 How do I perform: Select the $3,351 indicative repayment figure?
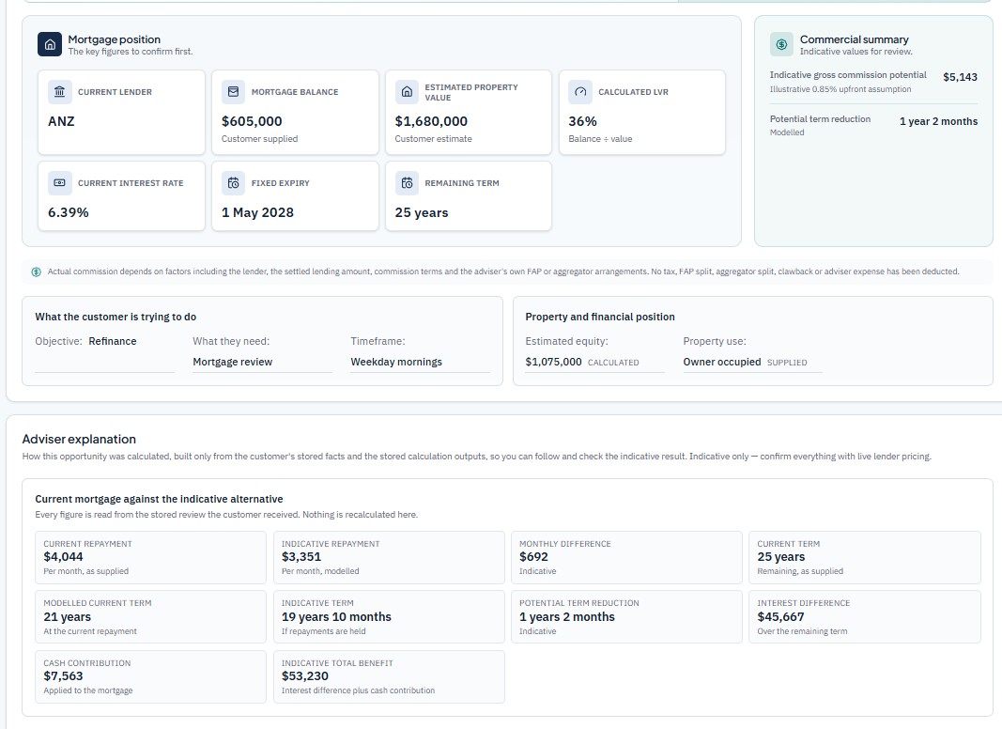[301, 557]
